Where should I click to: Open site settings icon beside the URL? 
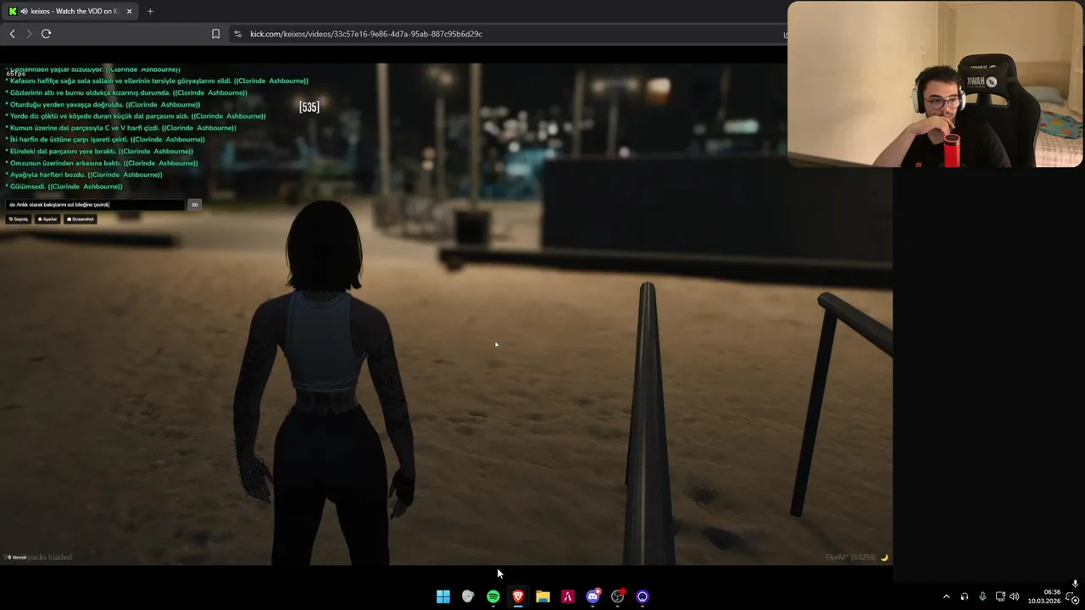(x=237, y=34)
